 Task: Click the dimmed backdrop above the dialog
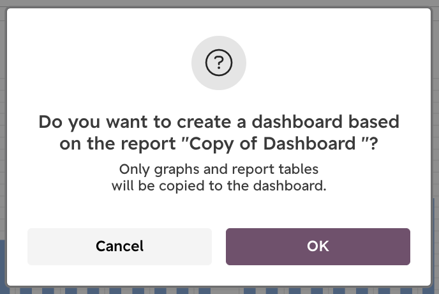coord(219,3)
